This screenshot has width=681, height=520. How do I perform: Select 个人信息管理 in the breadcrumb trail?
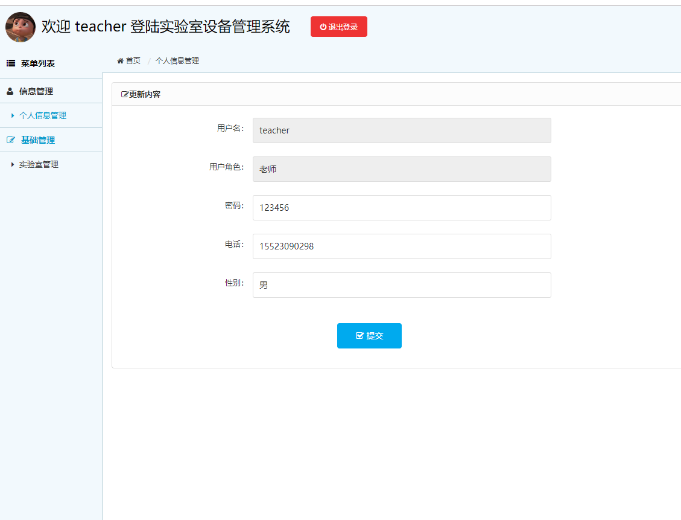pos(177,60)
